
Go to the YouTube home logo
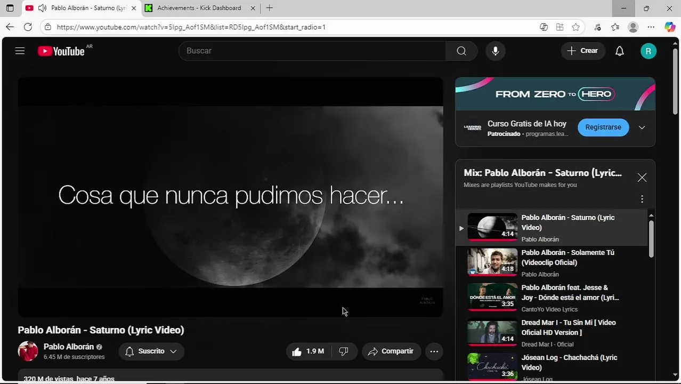click(61, 51)
